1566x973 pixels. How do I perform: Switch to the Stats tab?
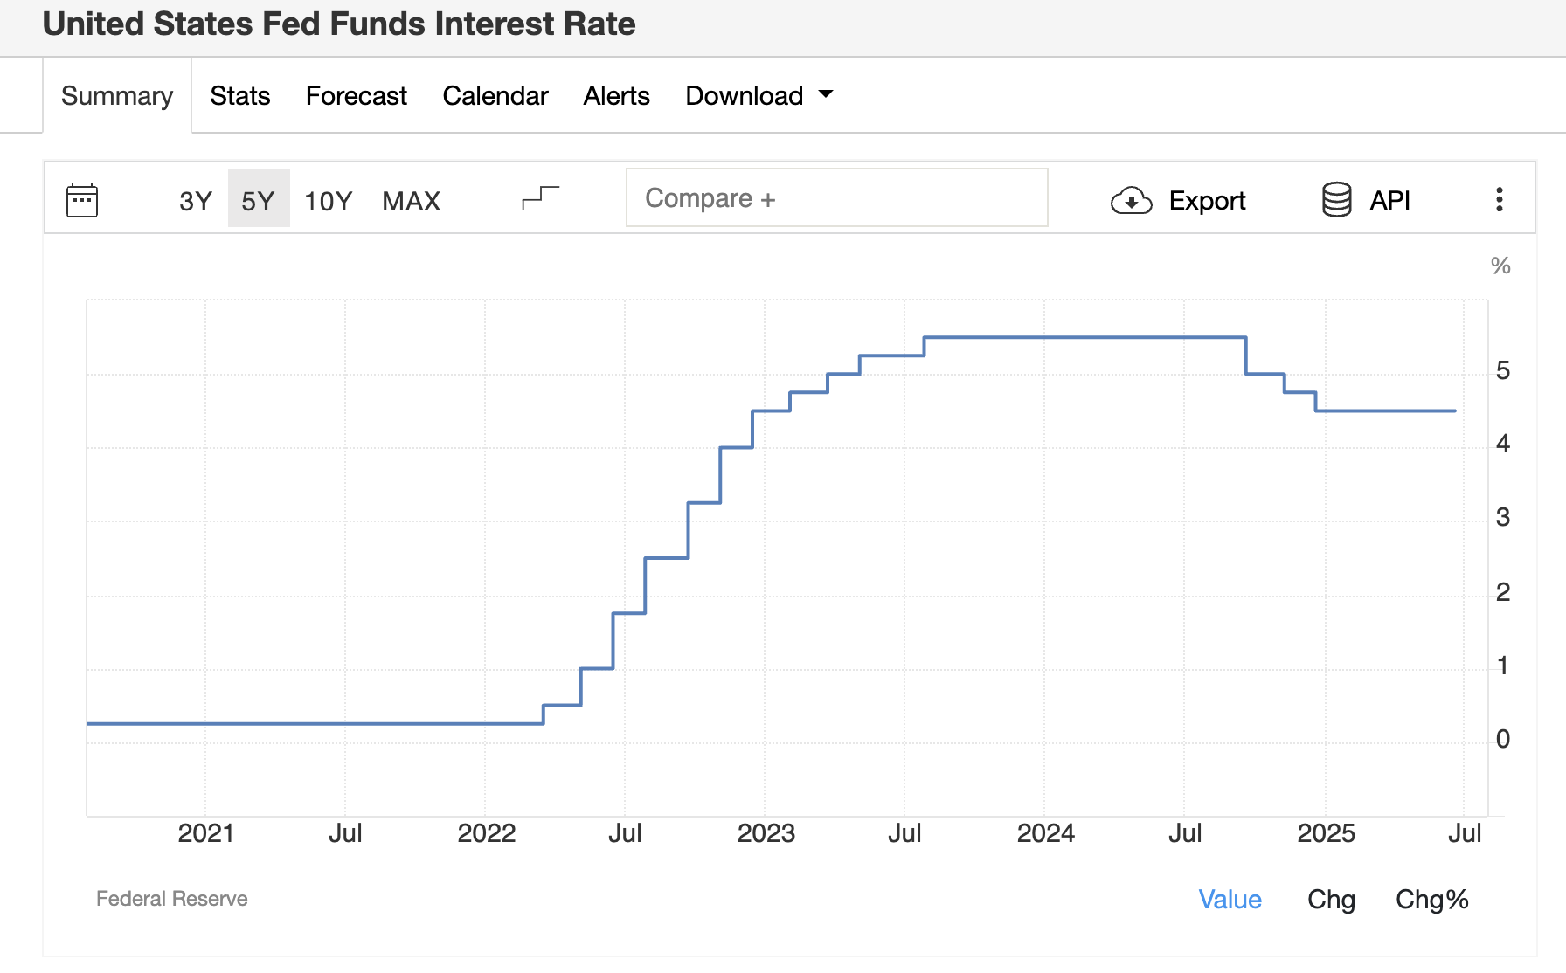click(240, 95)
